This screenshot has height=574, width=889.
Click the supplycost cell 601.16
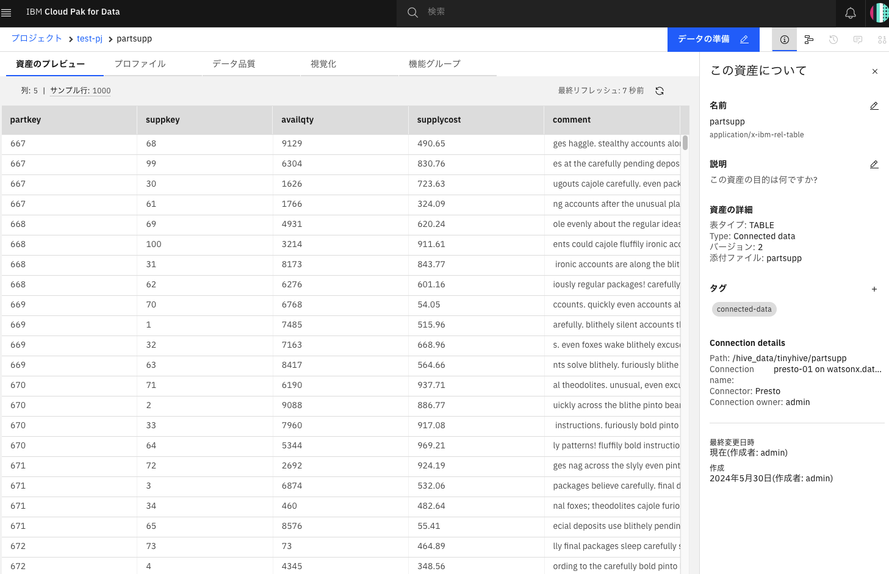[x=476, y=285]
